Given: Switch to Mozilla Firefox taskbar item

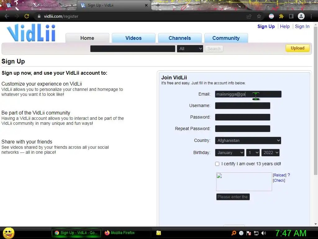Looking at the screenshot, I should coord(126,233).
